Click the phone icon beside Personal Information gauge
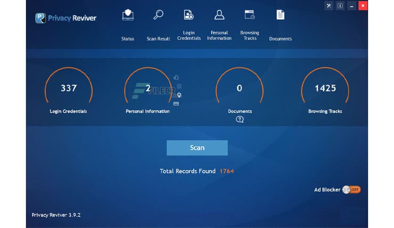This screenshot has height=228, width=394. (x=176, y=77)
